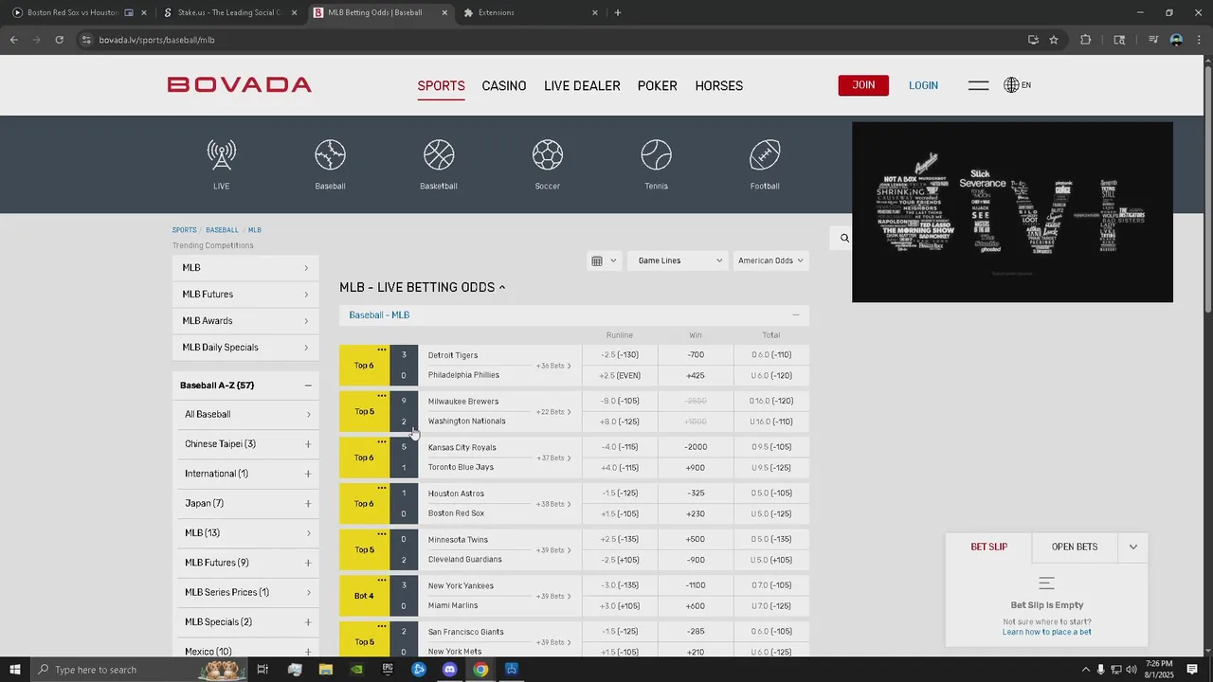Click the browser address bar
The width and height of the screenshot is (1213, 682).
550,40
